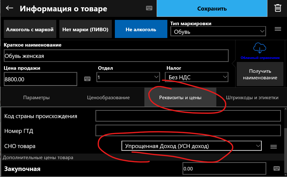The image size is (287, 177).
Task: Click the 'Получить наименование' button
Action: tap(260, 74)
